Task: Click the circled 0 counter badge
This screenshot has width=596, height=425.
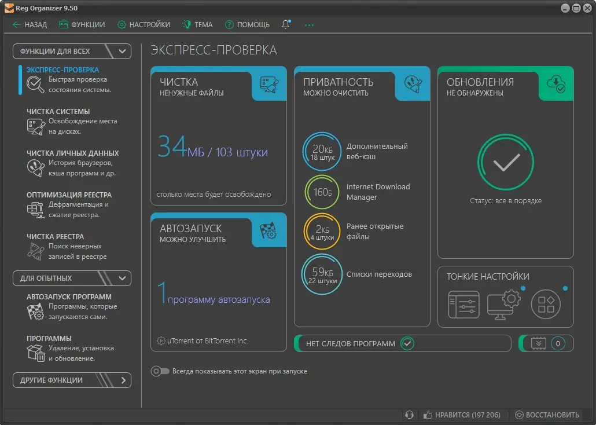Action: click(x=558, y=343)
